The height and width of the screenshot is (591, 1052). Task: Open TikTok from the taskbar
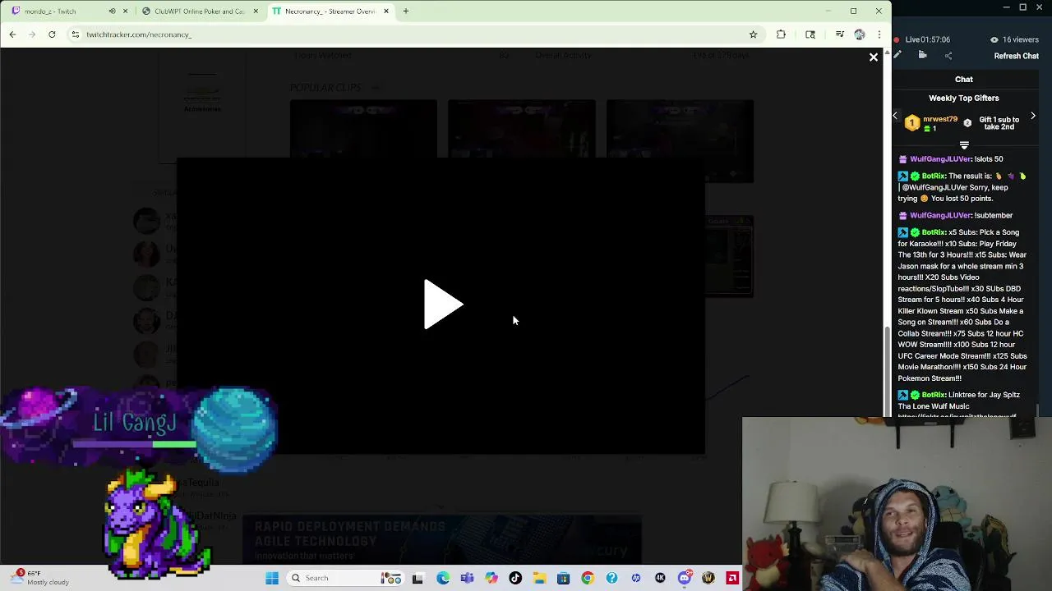tap(515, 578)
